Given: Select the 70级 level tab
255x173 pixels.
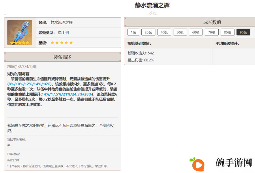Looking at the screenshot, I should [x=211, y=32].
